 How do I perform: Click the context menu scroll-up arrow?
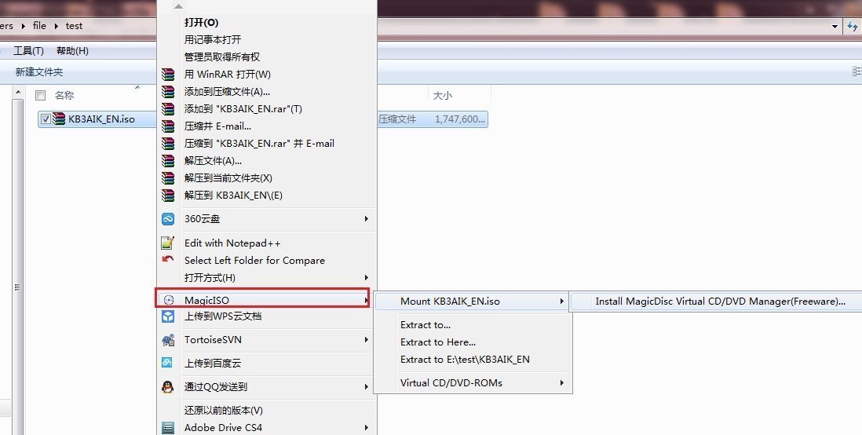[x=178, y=6]
